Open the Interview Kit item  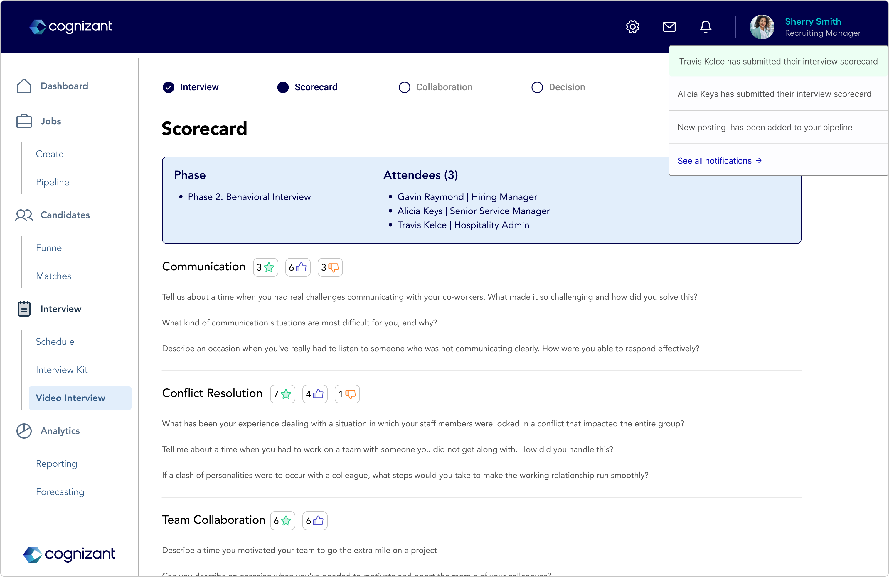point(62,370)
